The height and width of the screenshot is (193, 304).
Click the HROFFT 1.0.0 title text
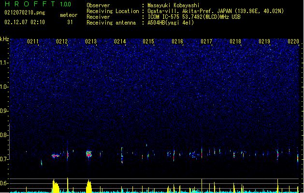pos(38,4)
